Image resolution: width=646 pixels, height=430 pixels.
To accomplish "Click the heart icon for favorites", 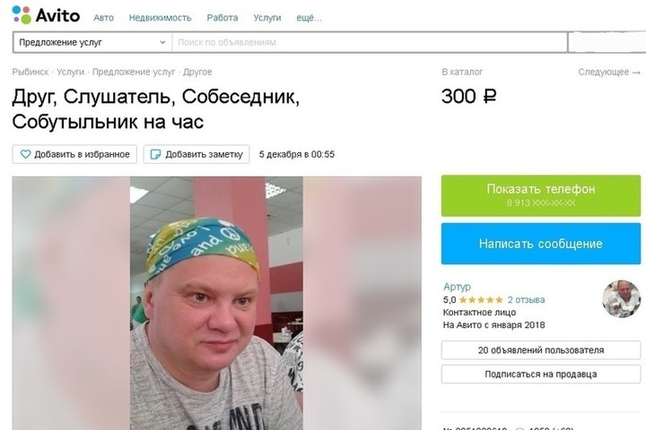I will [x=25, y=154].
